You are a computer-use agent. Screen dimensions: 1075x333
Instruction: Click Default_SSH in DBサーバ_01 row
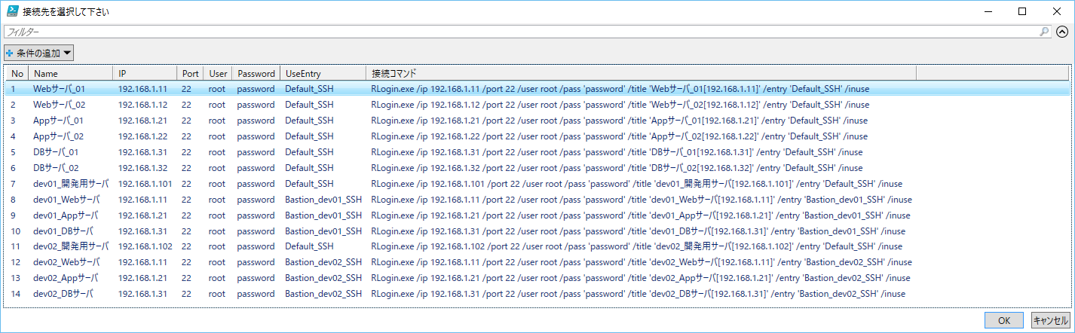(309, 152)
